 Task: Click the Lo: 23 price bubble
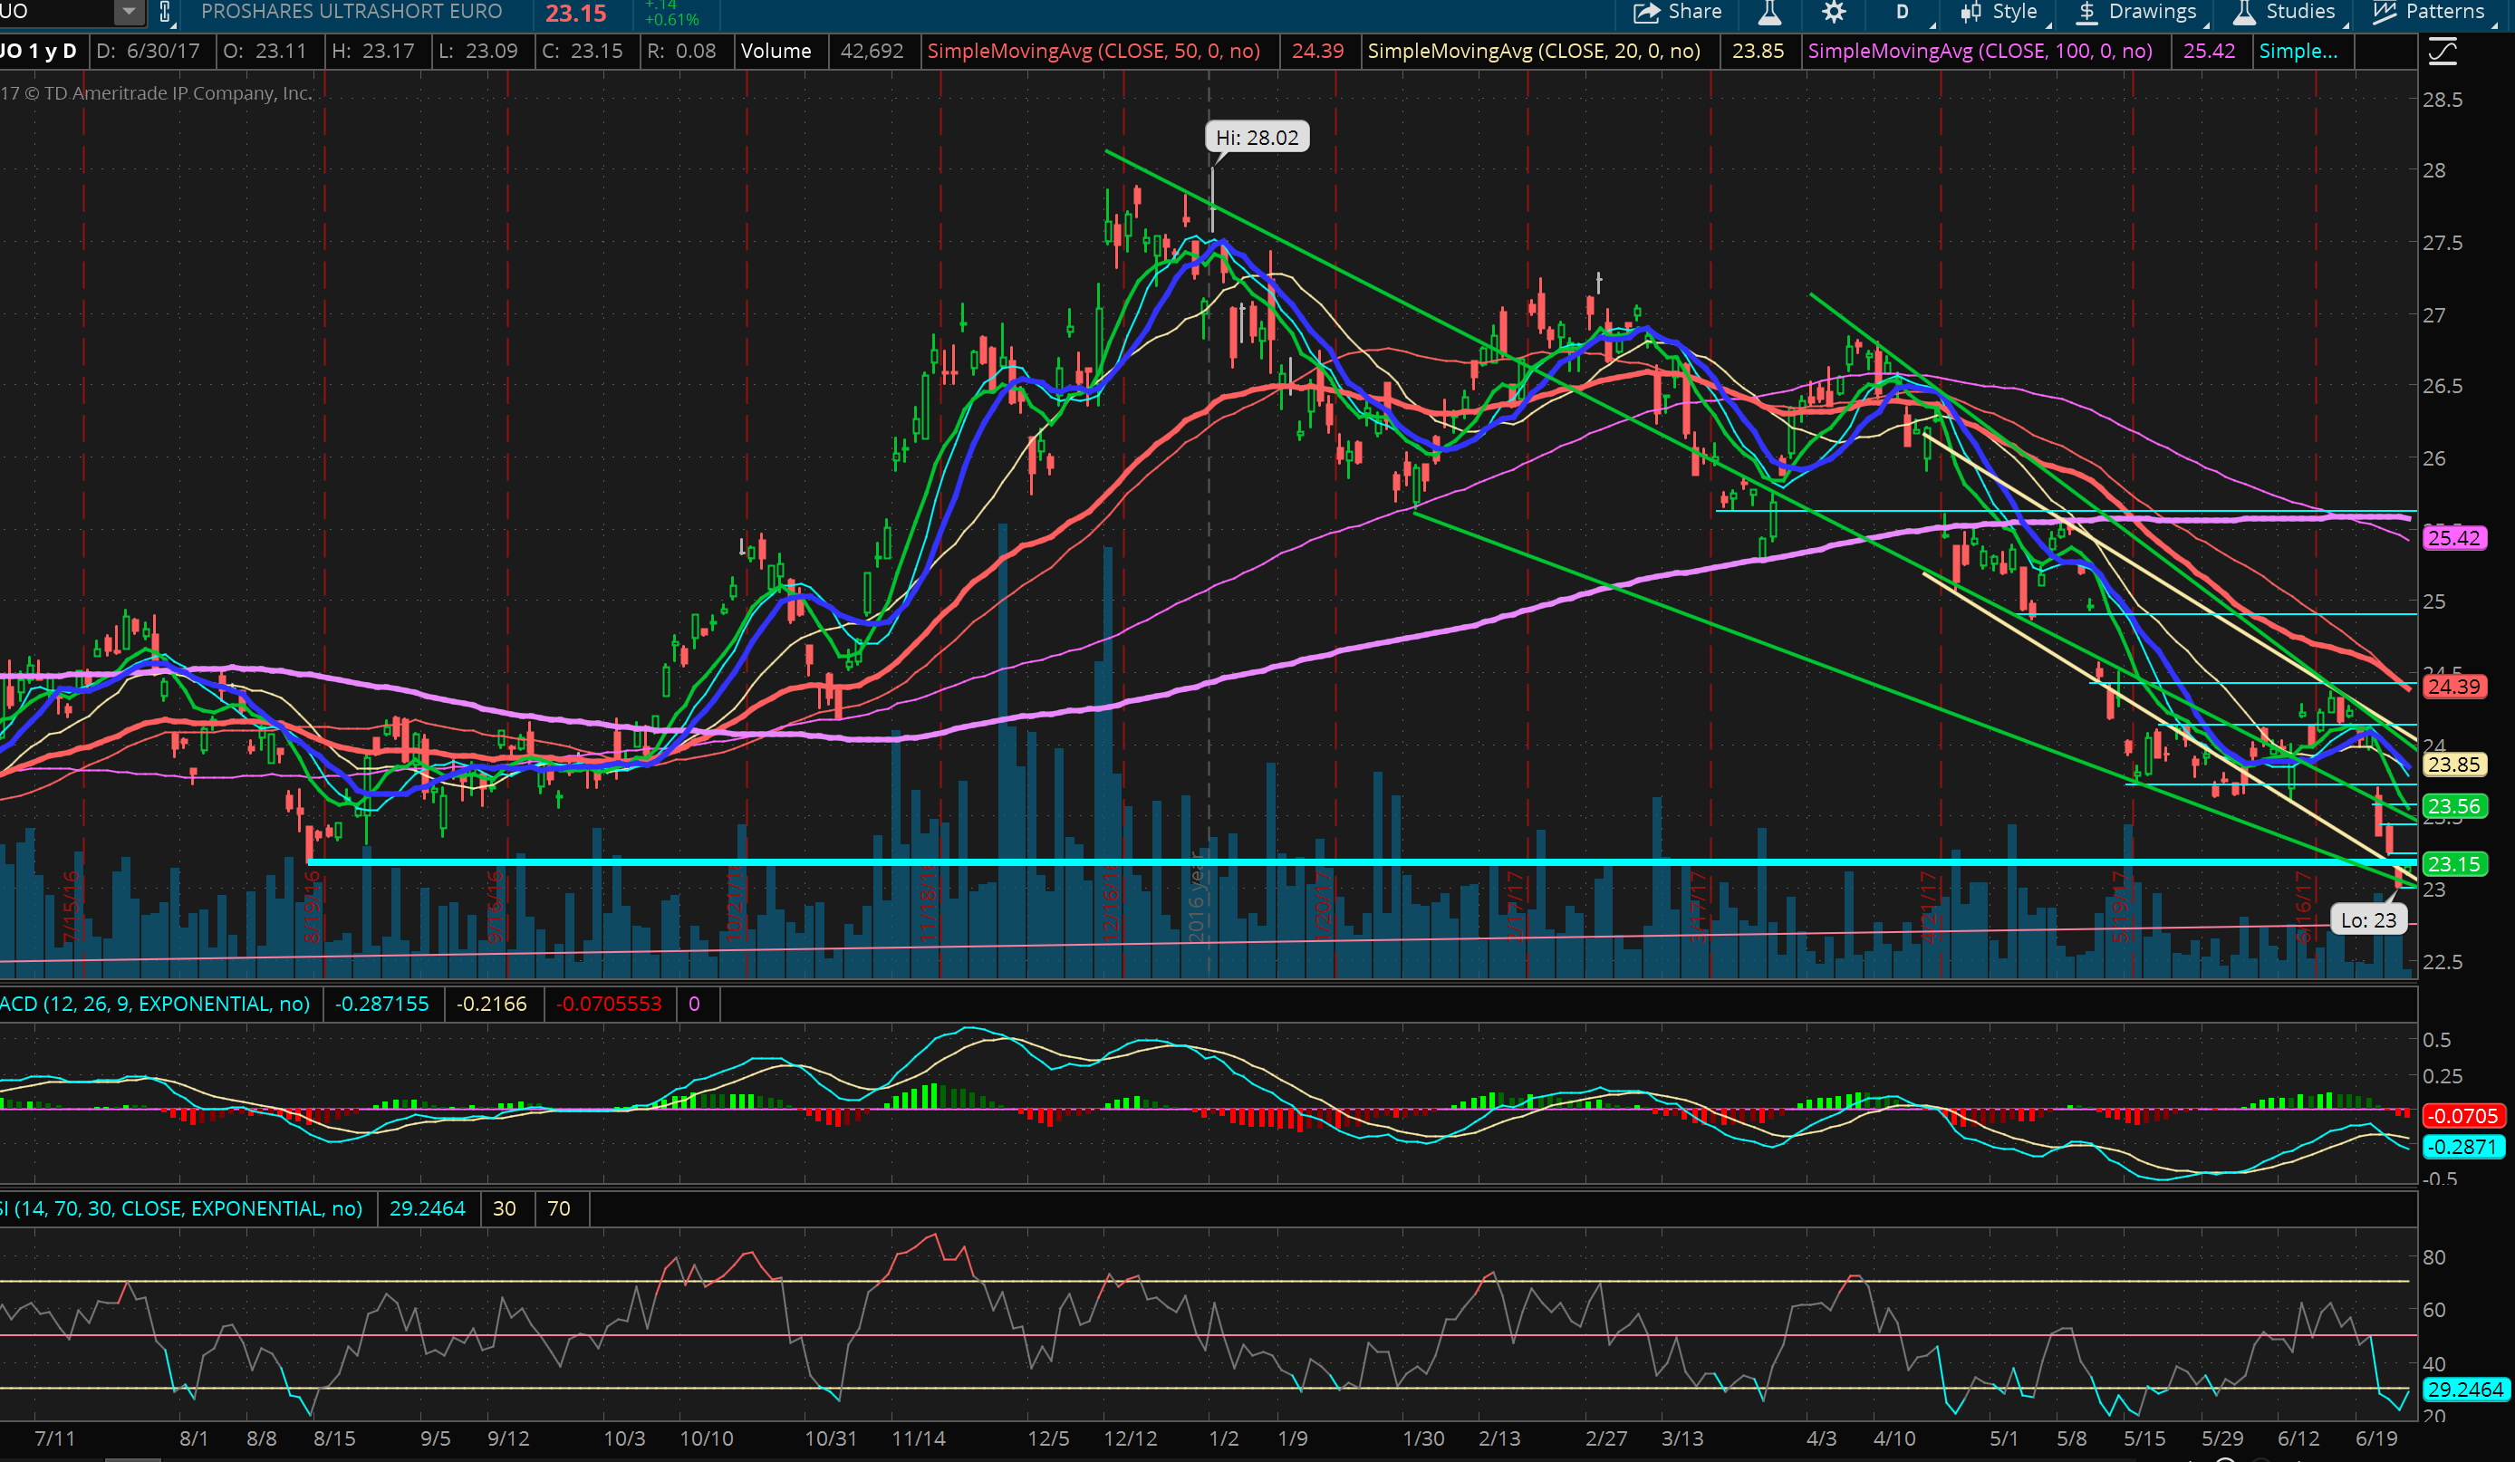pos(2368,920)
